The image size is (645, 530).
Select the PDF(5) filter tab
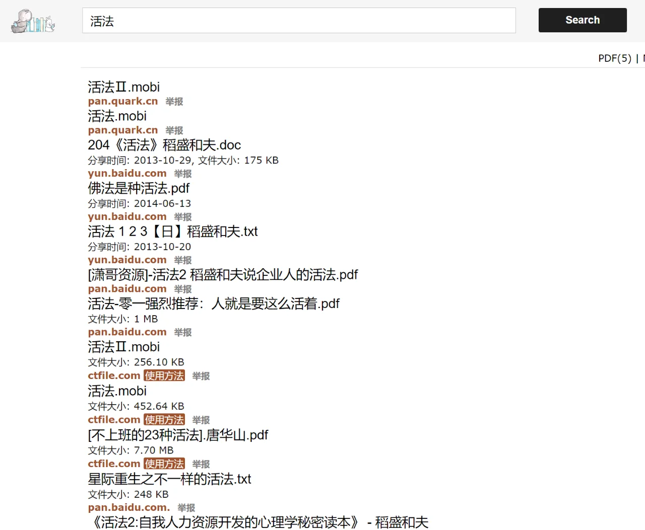pyautogui.click(x=615, y=58)
